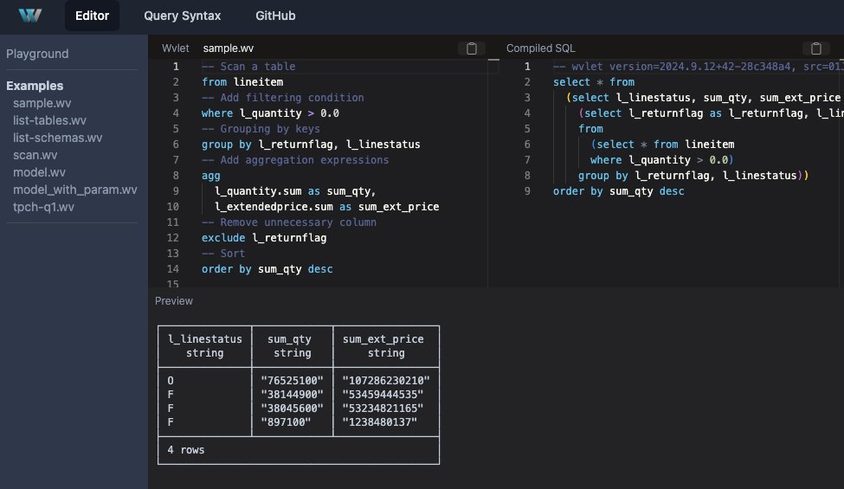Click the '-- Remove unnecessary column' comment
The width and height of the screenshot is (844, 489).
[x=289, y=222]
